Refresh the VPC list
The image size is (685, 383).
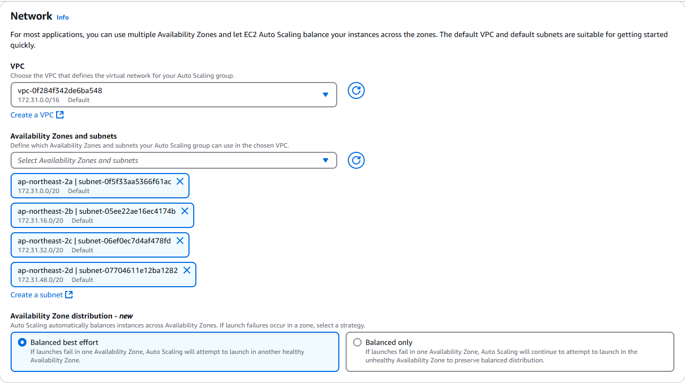coord(356,90)
